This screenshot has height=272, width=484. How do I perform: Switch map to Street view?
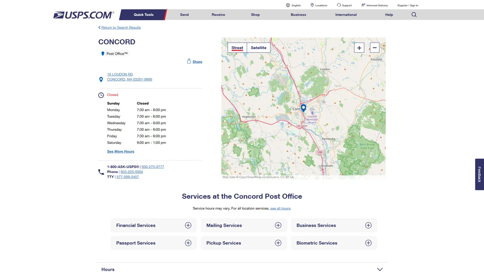[x=237, y=48]
